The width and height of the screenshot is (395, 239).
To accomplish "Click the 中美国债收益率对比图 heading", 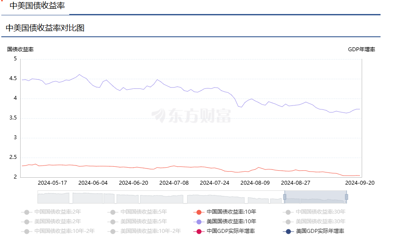I will click(x=45, y=28).
